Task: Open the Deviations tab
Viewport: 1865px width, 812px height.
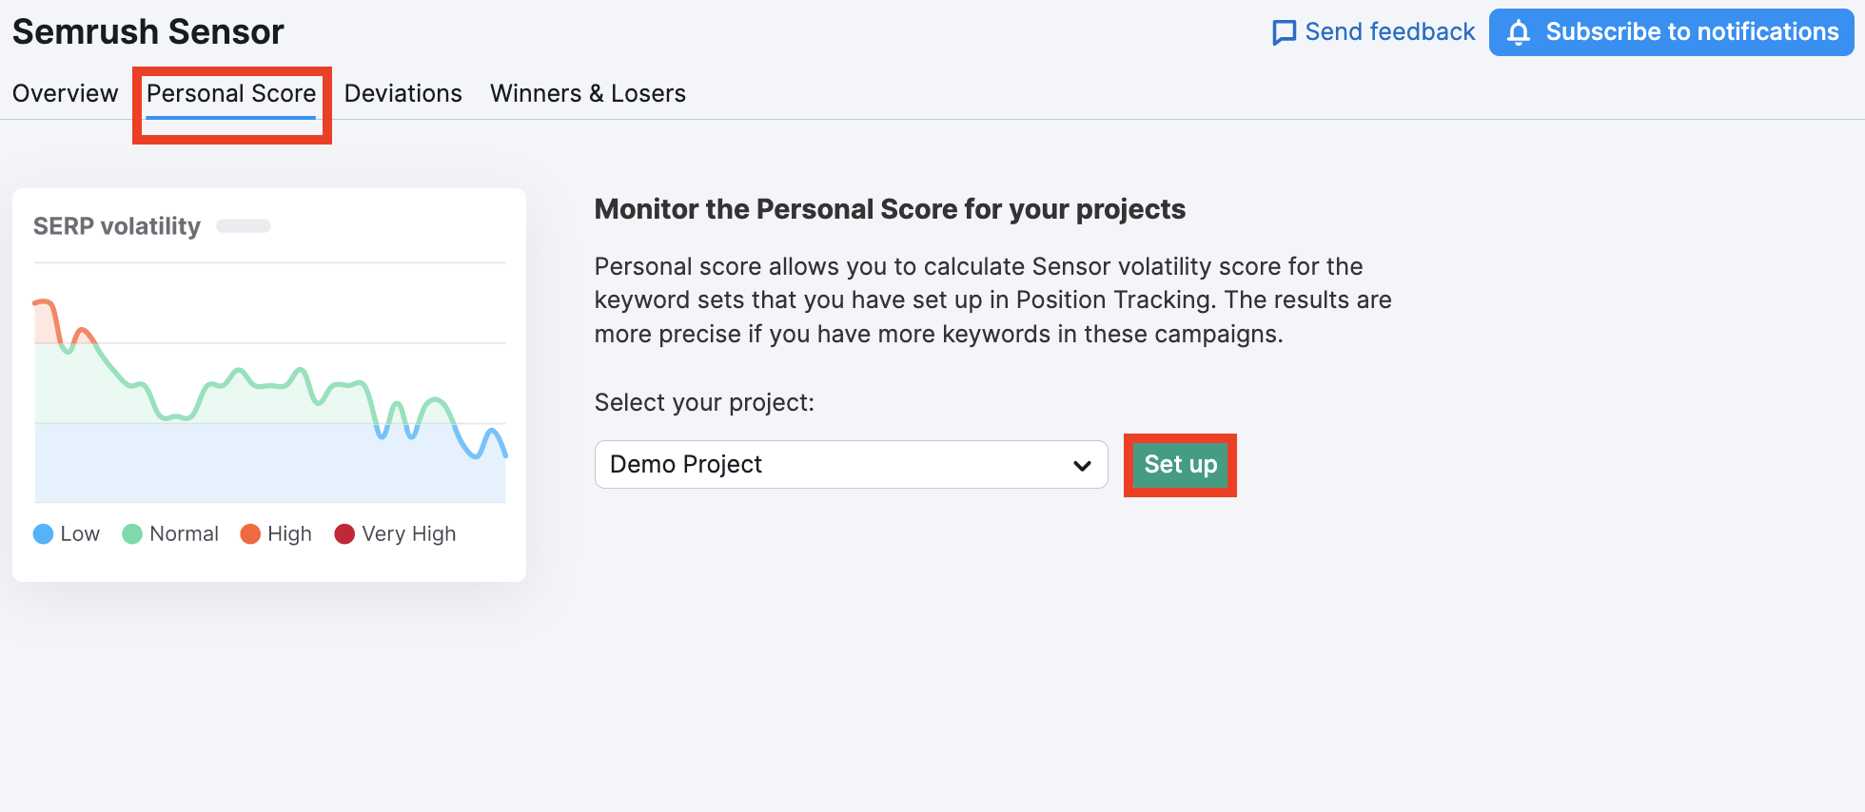Action: coord(402,93)
